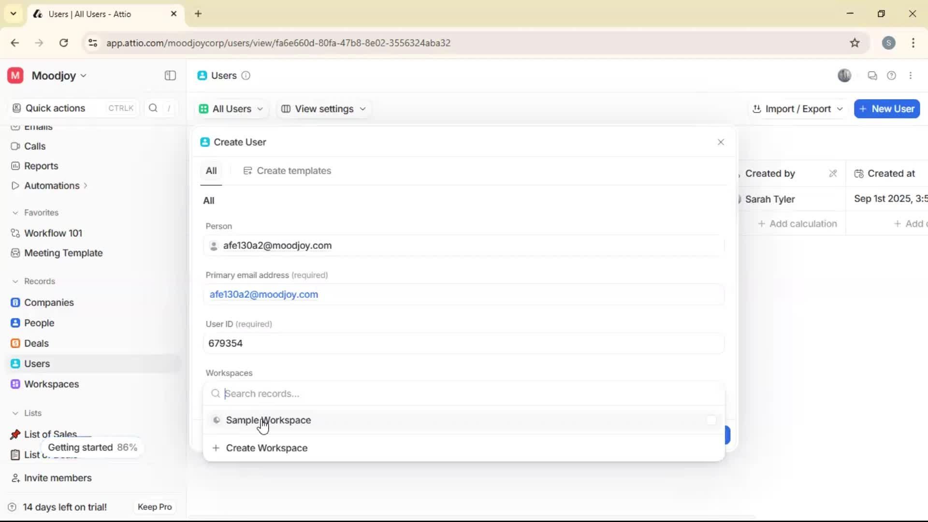This screenshot has height=522, width=928.
Task: Open the three-dot overflow menu at top right
Action: point(911,76)
